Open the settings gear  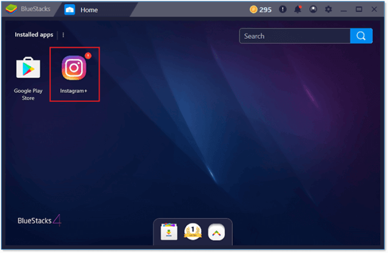click(x=329, y=10)
